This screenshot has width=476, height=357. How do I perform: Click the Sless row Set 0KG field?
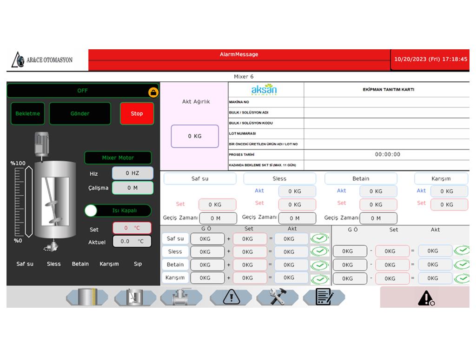coord(250,251)
